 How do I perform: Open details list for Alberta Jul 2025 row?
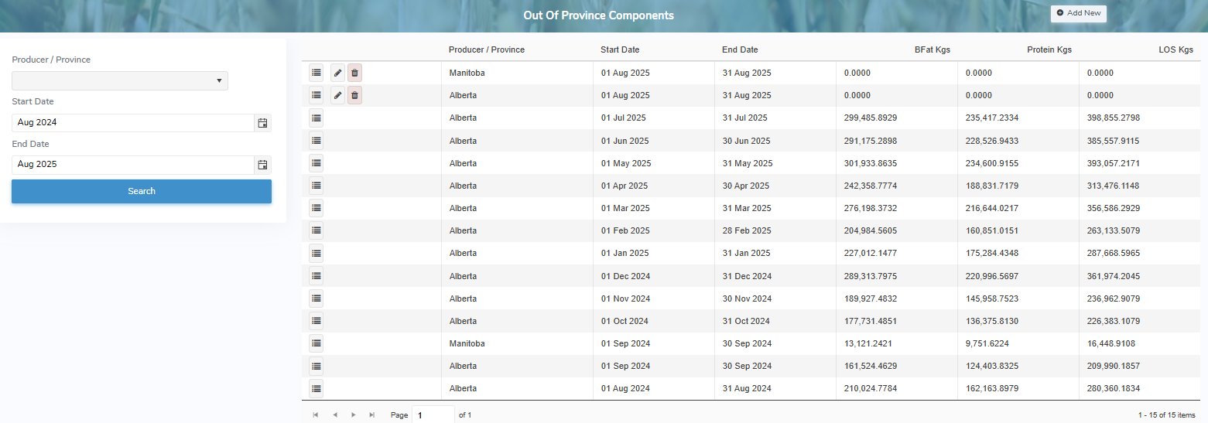(316, 118)
